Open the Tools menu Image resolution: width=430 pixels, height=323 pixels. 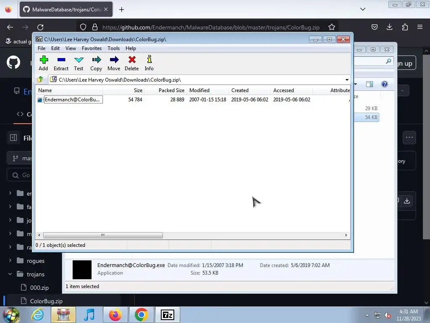click(x=113, y=48)
